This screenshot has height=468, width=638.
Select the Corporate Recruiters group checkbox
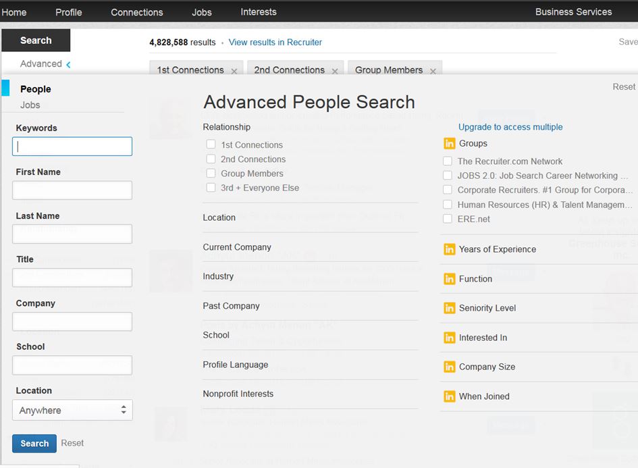pos(448,190)
